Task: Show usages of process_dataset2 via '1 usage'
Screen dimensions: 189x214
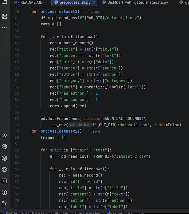Action: 94,132
